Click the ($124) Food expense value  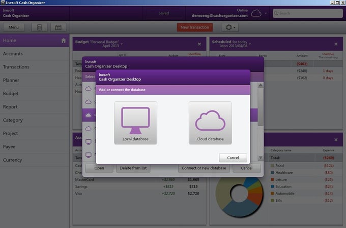(329, 166)
